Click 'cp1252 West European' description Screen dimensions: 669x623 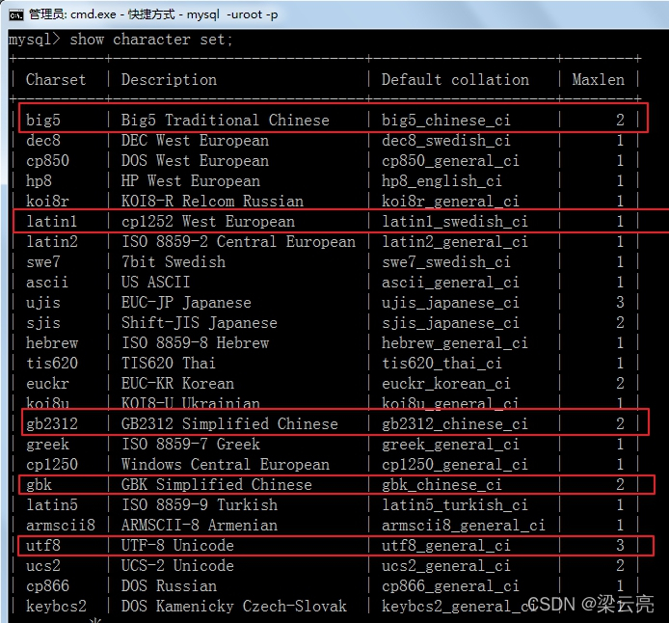[208, 222]
